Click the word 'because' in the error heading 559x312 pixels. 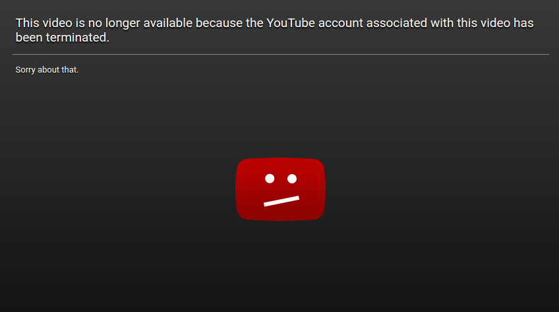pyautogui.click(x=219, y=23)
